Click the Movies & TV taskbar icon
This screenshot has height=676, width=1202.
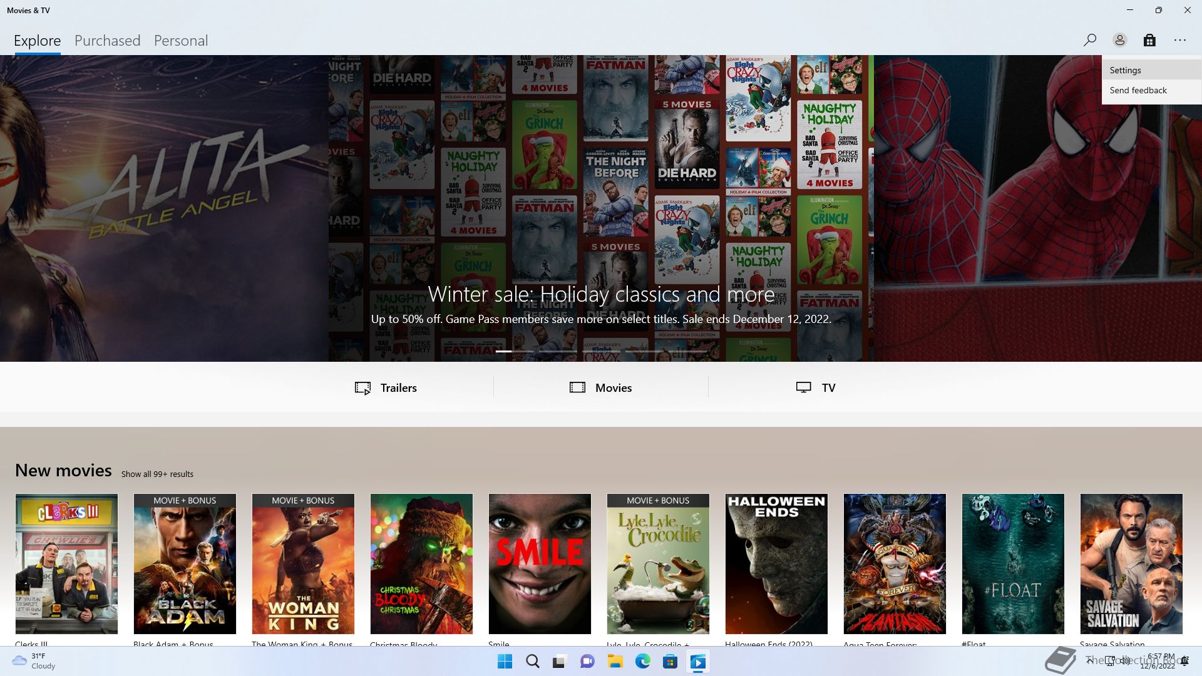pyautogui.click(x=698, y=662)
